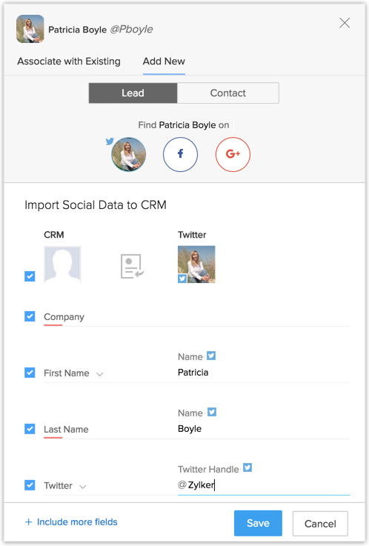Select the Lead toggle tab

click(x=133, y=93)
